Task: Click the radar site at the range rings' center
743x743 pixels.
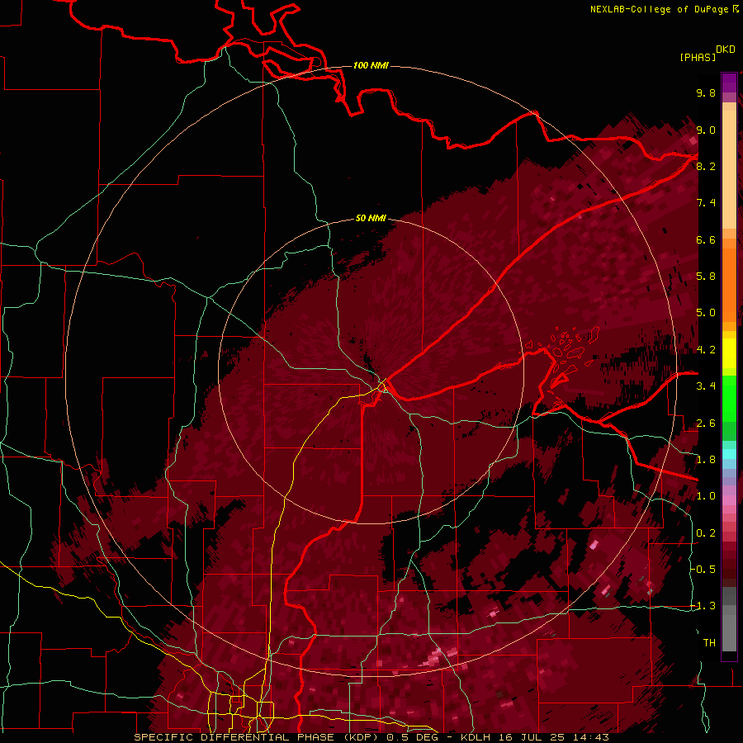Action: (x=371, y=371)
